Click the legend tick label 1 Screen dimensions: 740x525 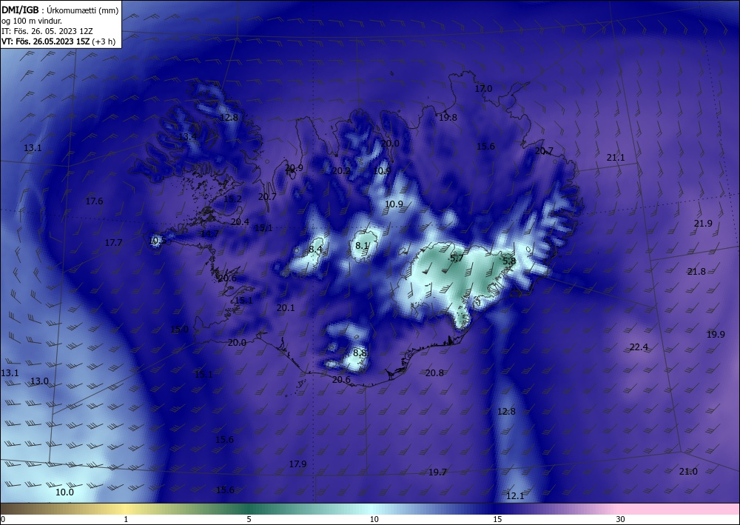click(126, 519)
